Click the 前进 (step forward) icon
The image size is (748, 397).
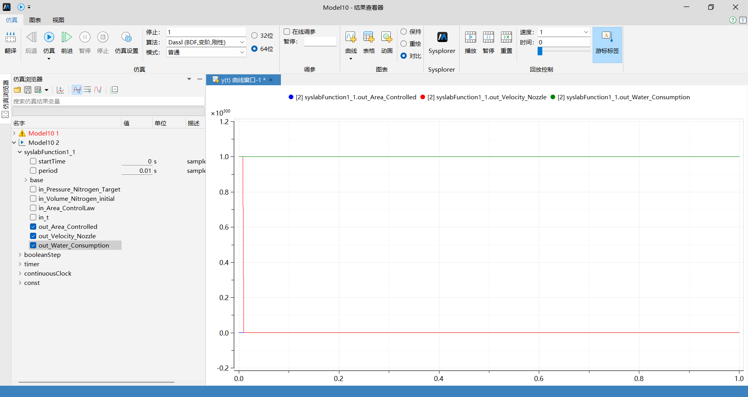click(67, 43)
